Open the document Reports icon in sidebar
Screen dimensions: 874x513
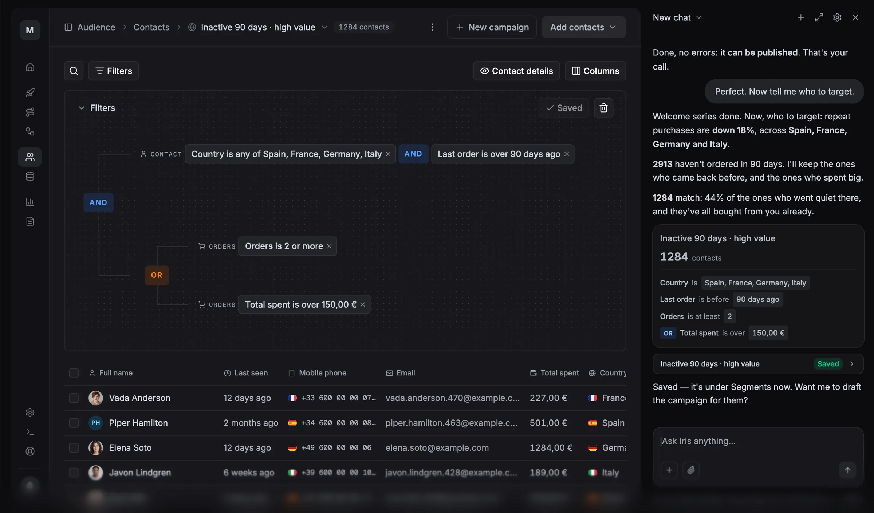coord(30,221)
